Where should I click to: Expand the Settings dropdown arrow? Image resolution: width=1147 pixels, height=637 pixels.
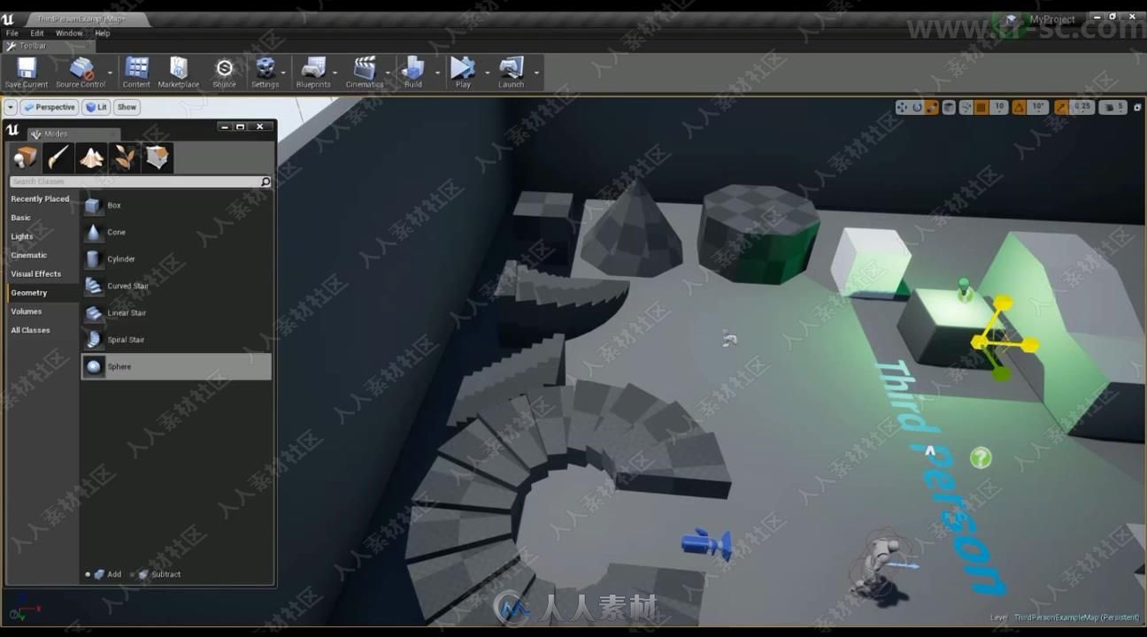click(x=283, y=73)
